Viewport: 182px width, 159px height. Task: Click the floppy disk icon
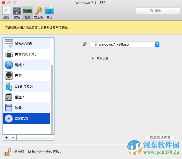9,108
